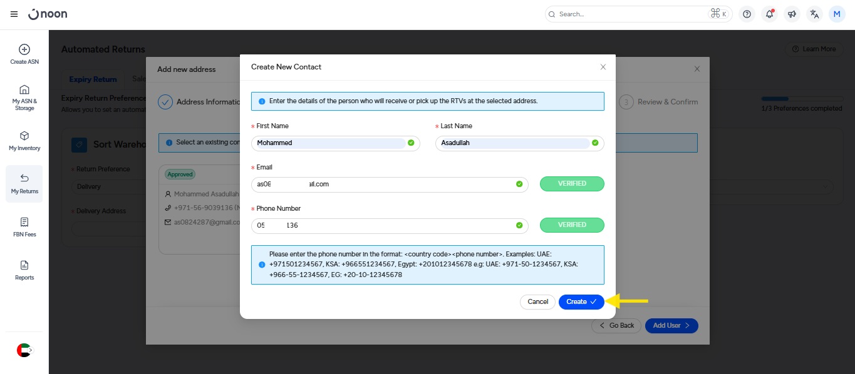Select the UAE flag country switcher

24,350
